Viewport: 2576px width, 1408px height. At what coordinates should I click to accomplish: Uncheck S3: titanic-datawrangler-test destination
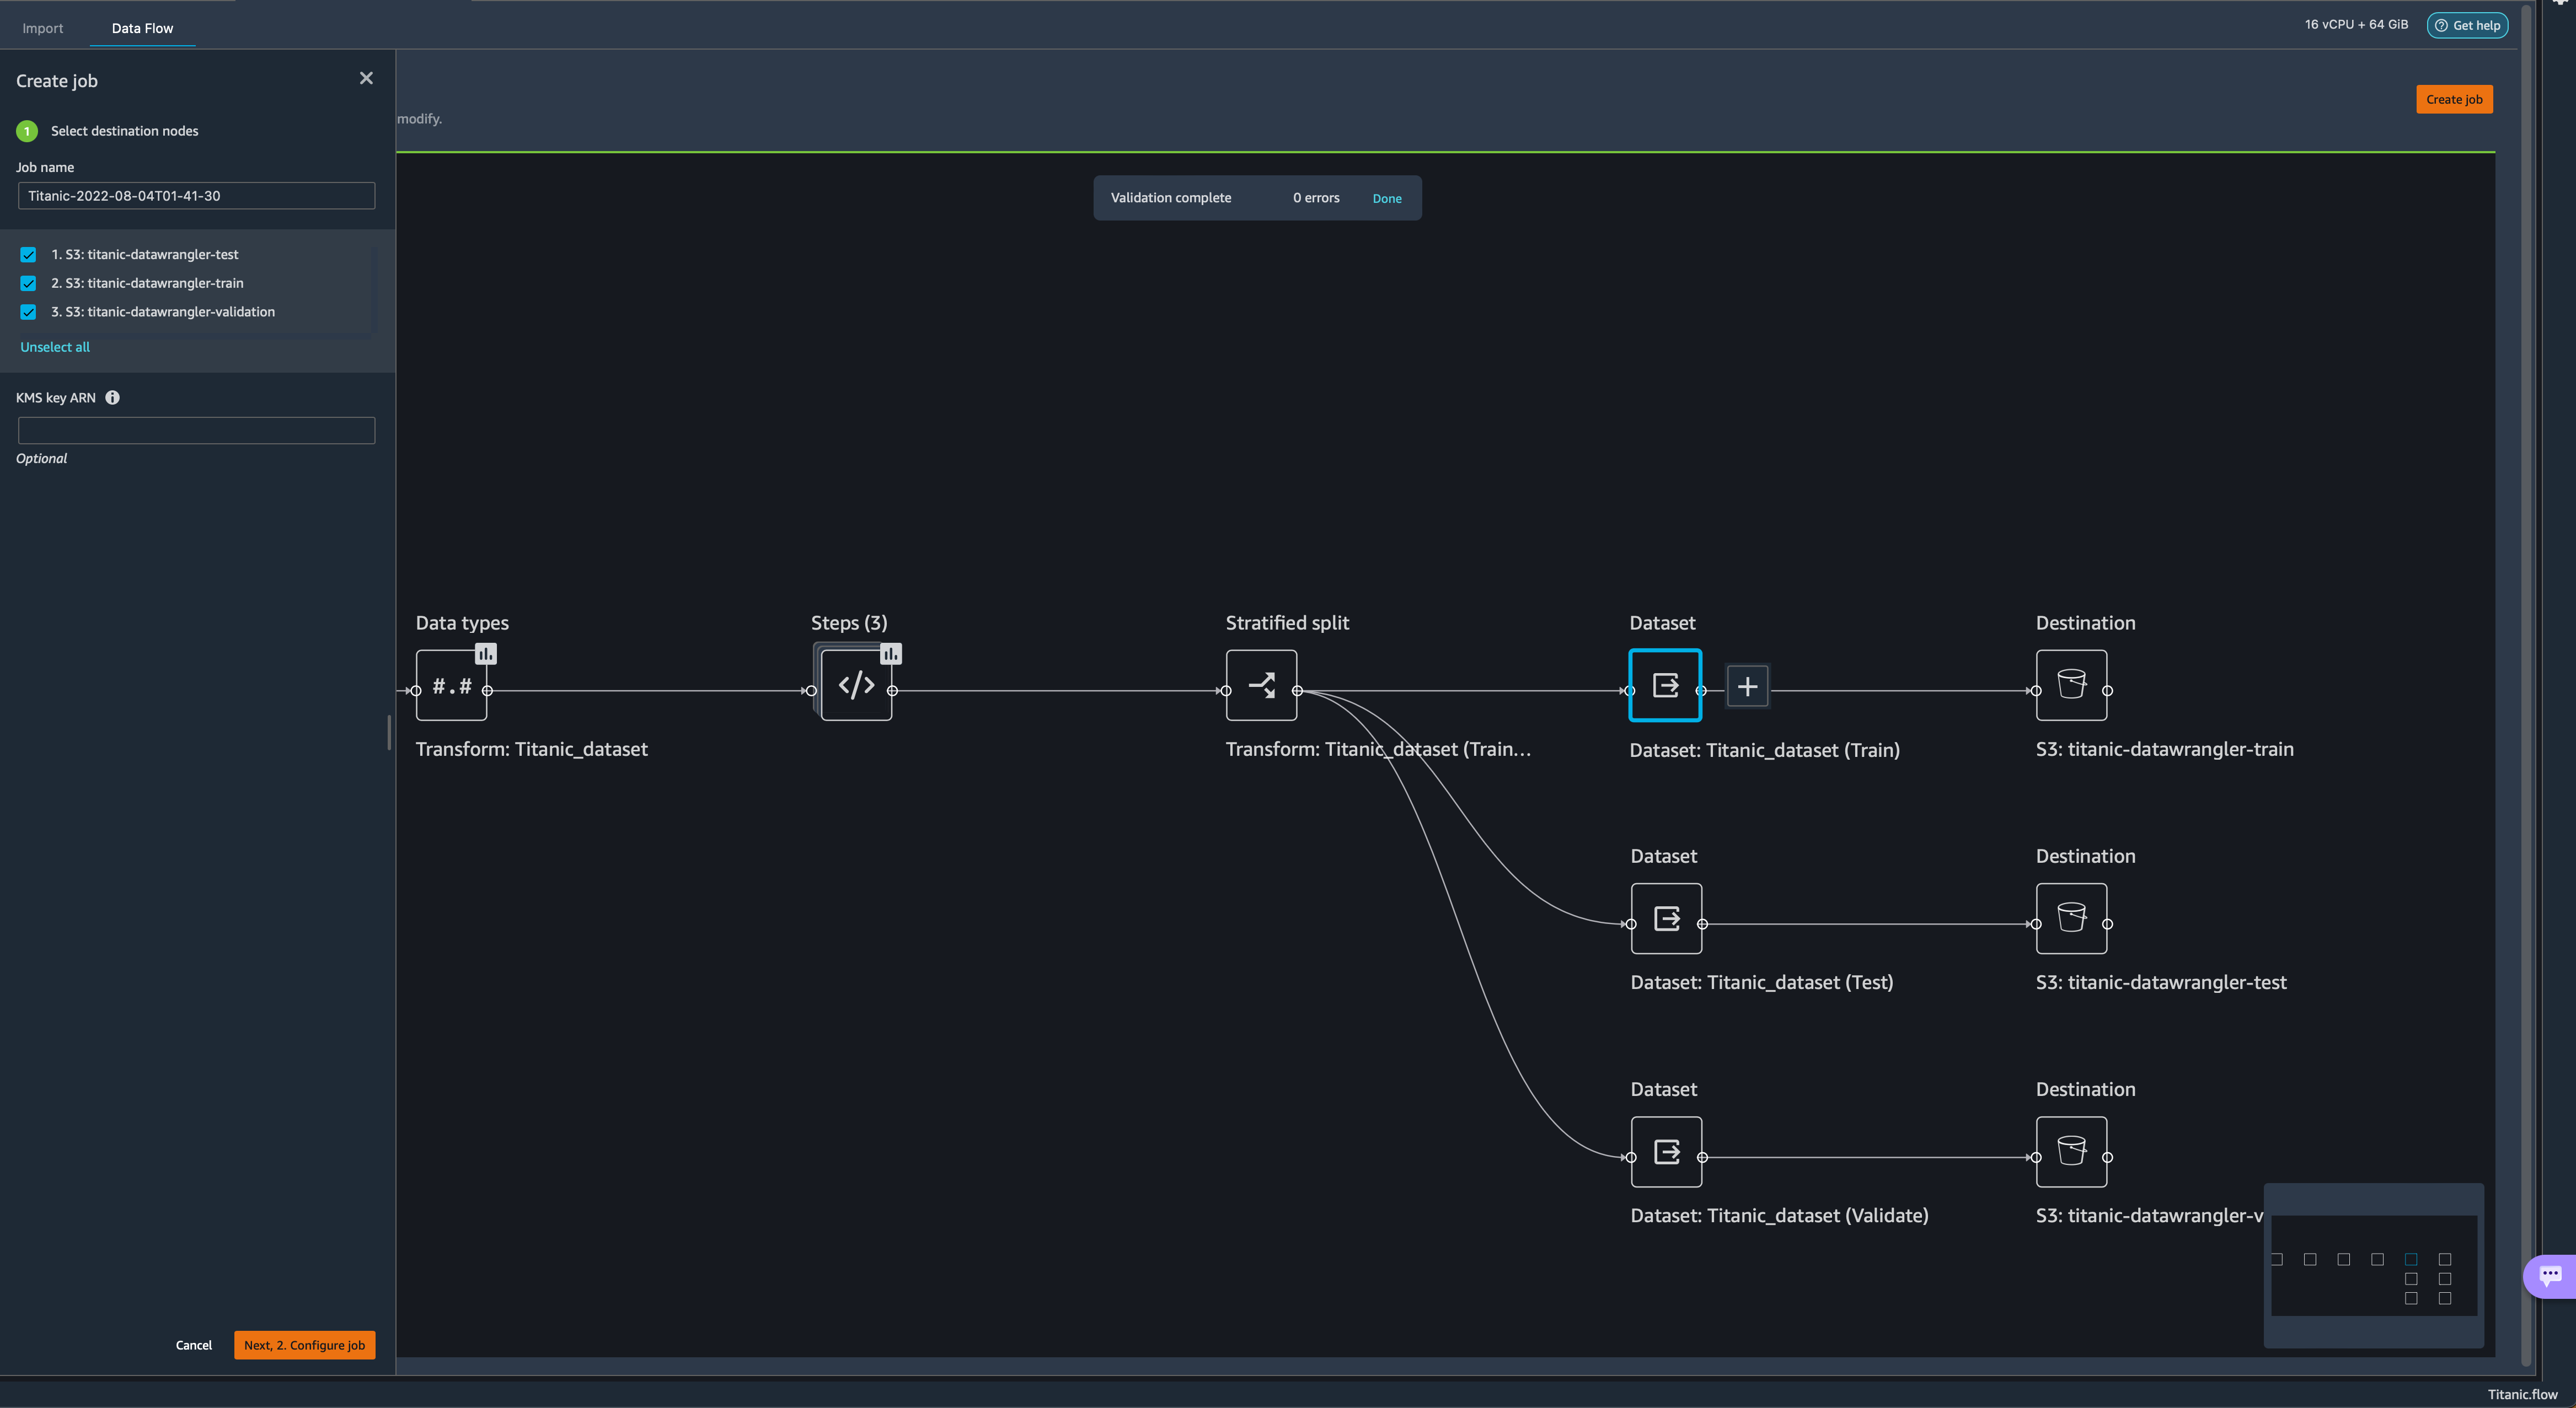tap(28, 255)
